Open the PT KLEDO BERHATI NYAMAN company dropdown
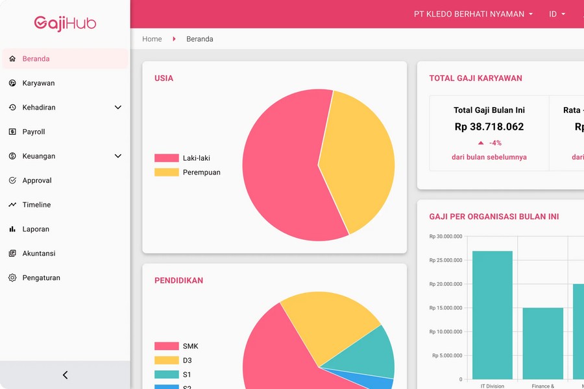584x389 pixels. pyautogui.click(x=473, y=14)
